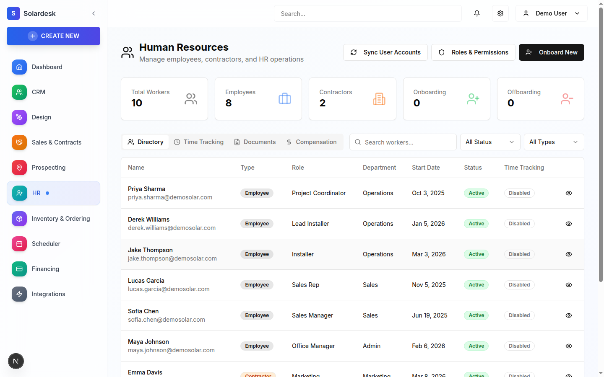Open the All Status filter dropdown
This screenshot has height=377, width=604.
pos(490,142)
